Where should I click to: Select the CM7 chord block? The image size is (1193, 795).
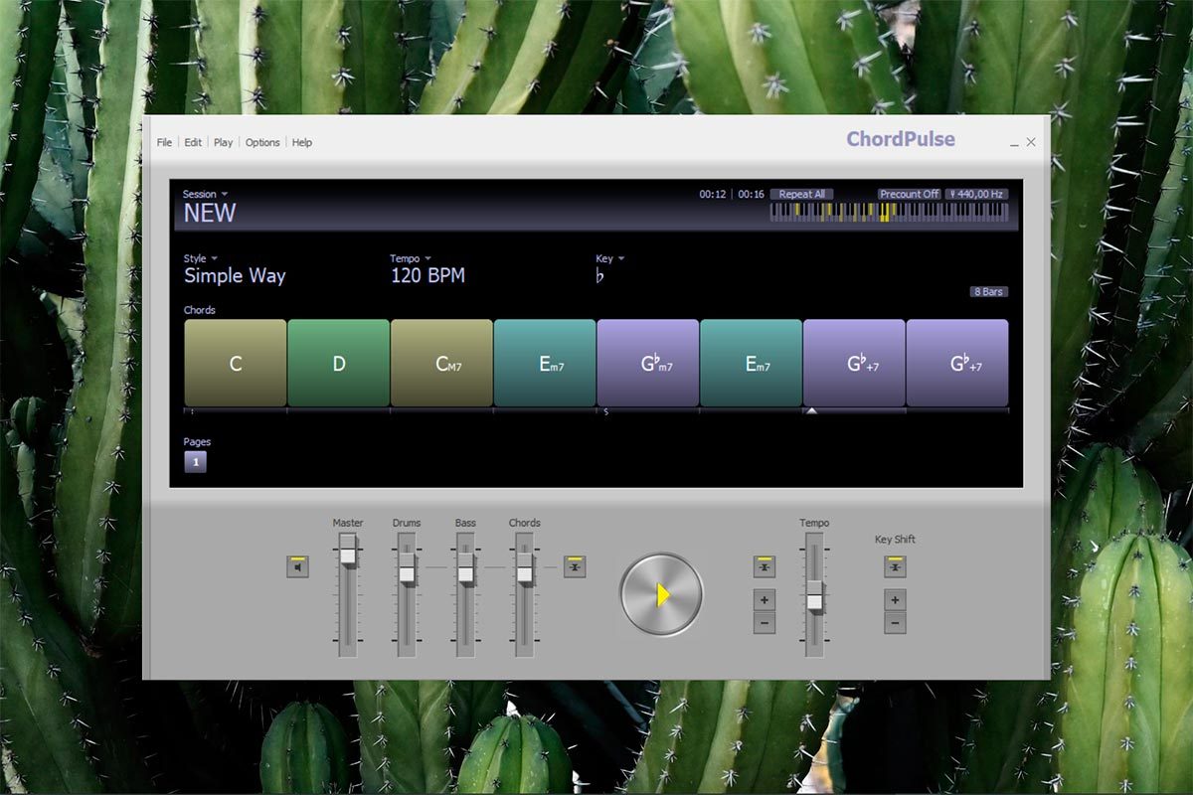442,363
